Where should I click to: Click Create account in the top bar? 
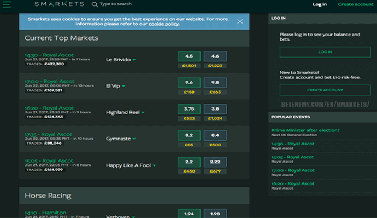(355, 4)
